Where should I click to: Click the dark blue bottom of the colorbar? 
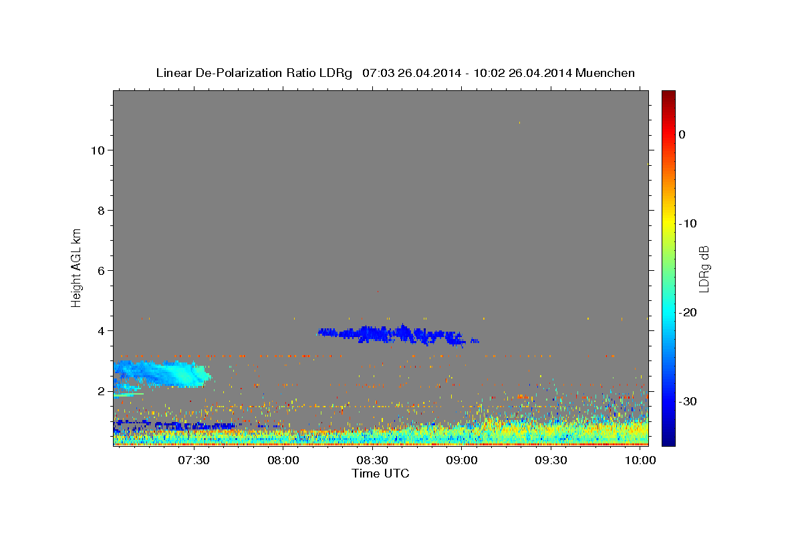click(x=668, y=440)
